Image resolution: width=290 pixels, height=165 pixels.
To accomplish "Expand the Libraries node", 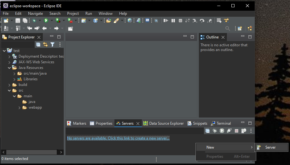I will click(14, 79).
